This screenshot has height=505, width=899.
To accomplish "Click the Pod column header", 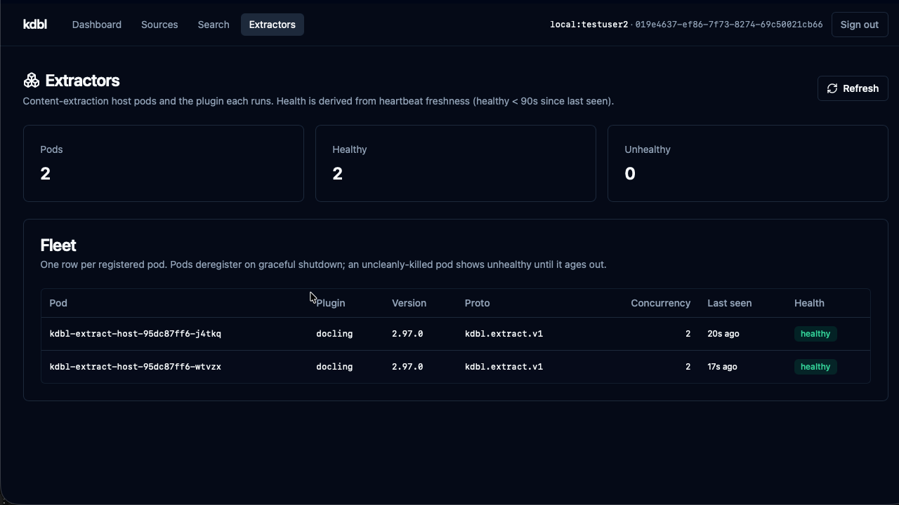I will pyautogui.click(x=58, y=303).
